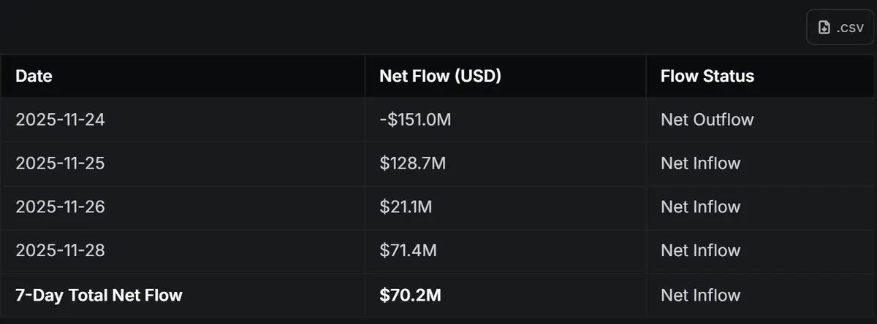This screenshot has height=324, width=877.
Task: Click the .csv download button
Action: (x=840, y=28)
